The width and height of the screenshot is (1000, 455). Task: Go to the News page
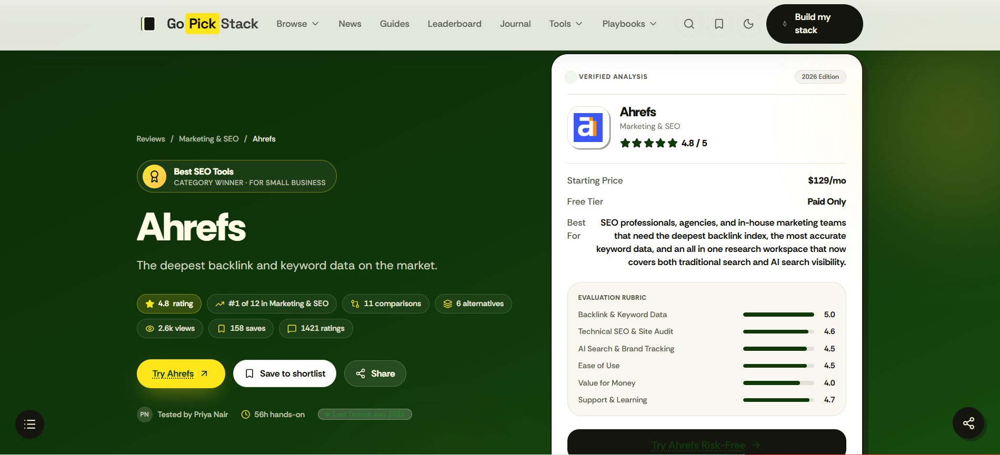pos(350,24)
